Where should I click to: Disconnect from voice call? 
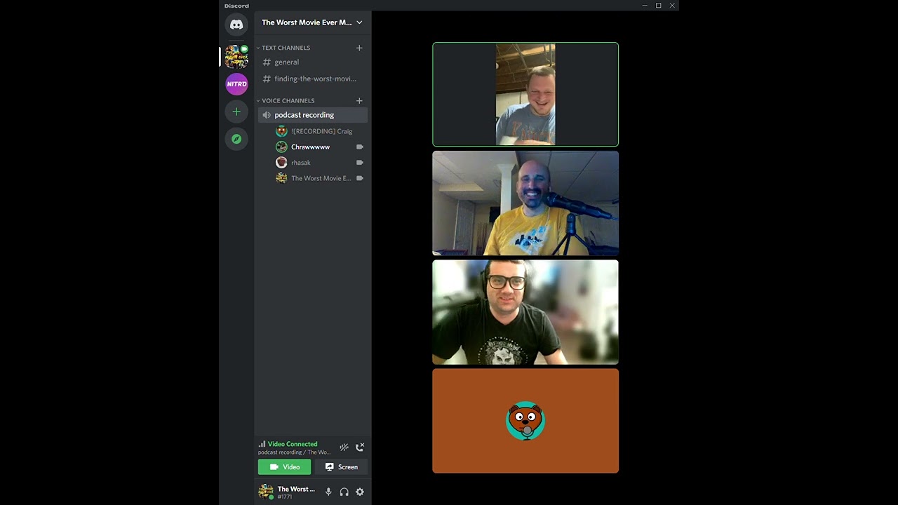[360, 447]
